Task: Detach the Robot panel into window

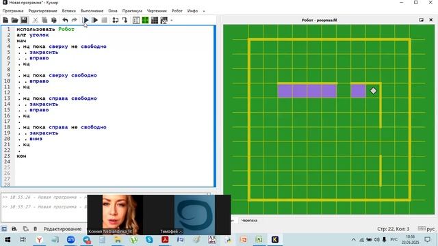Action: (x=422, y=20)
